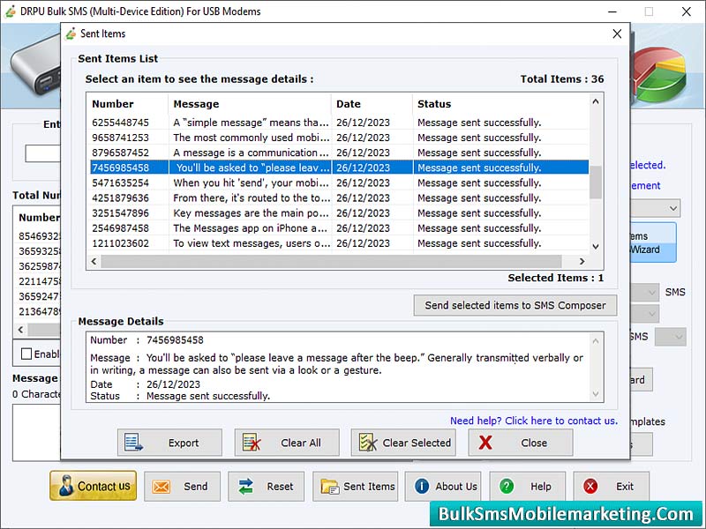
Task: Click the Send envelope button
Action: pyautogui.click(x=183, y=486)
